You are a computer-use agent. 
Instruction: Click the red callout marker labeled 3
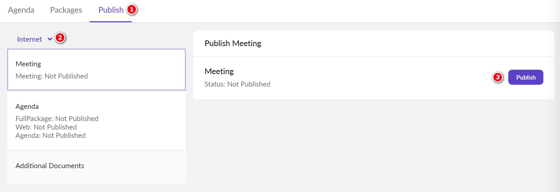point(497,77)
